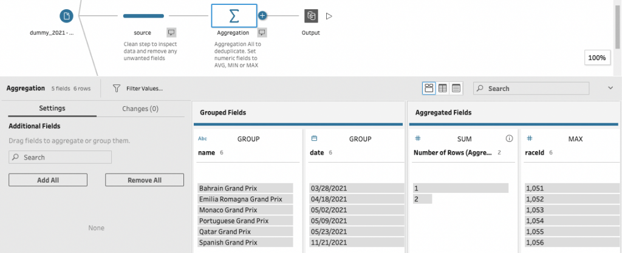Select the Output step icon
Image resolution: width=622 pixels, height=253 pixels.
pos(311,16)
